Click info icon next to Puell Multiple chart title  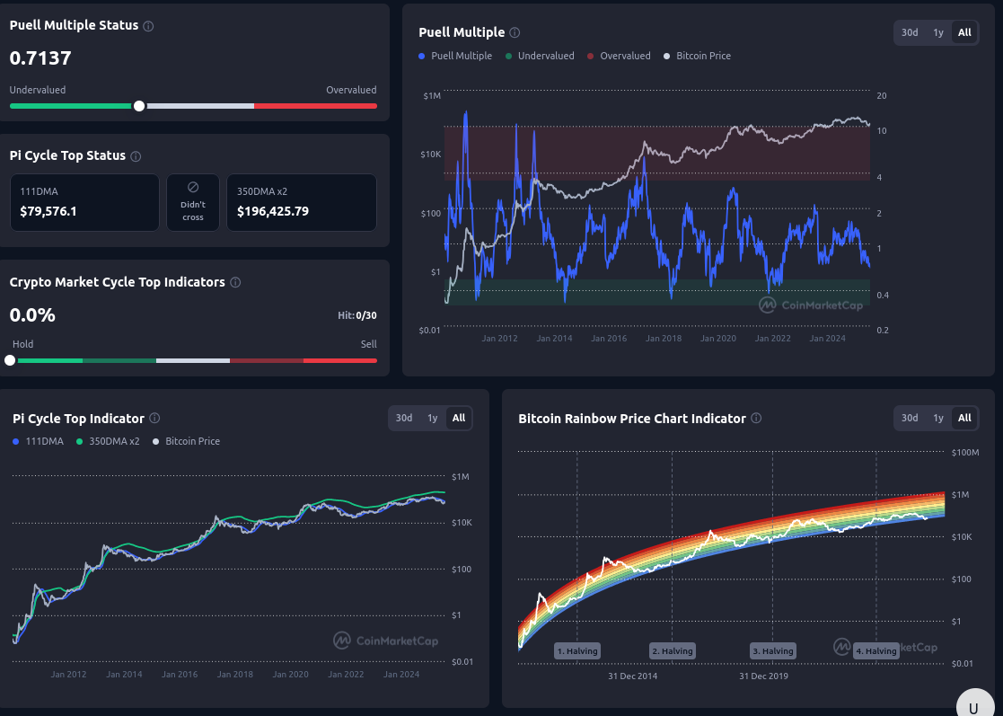click(515, 32)
